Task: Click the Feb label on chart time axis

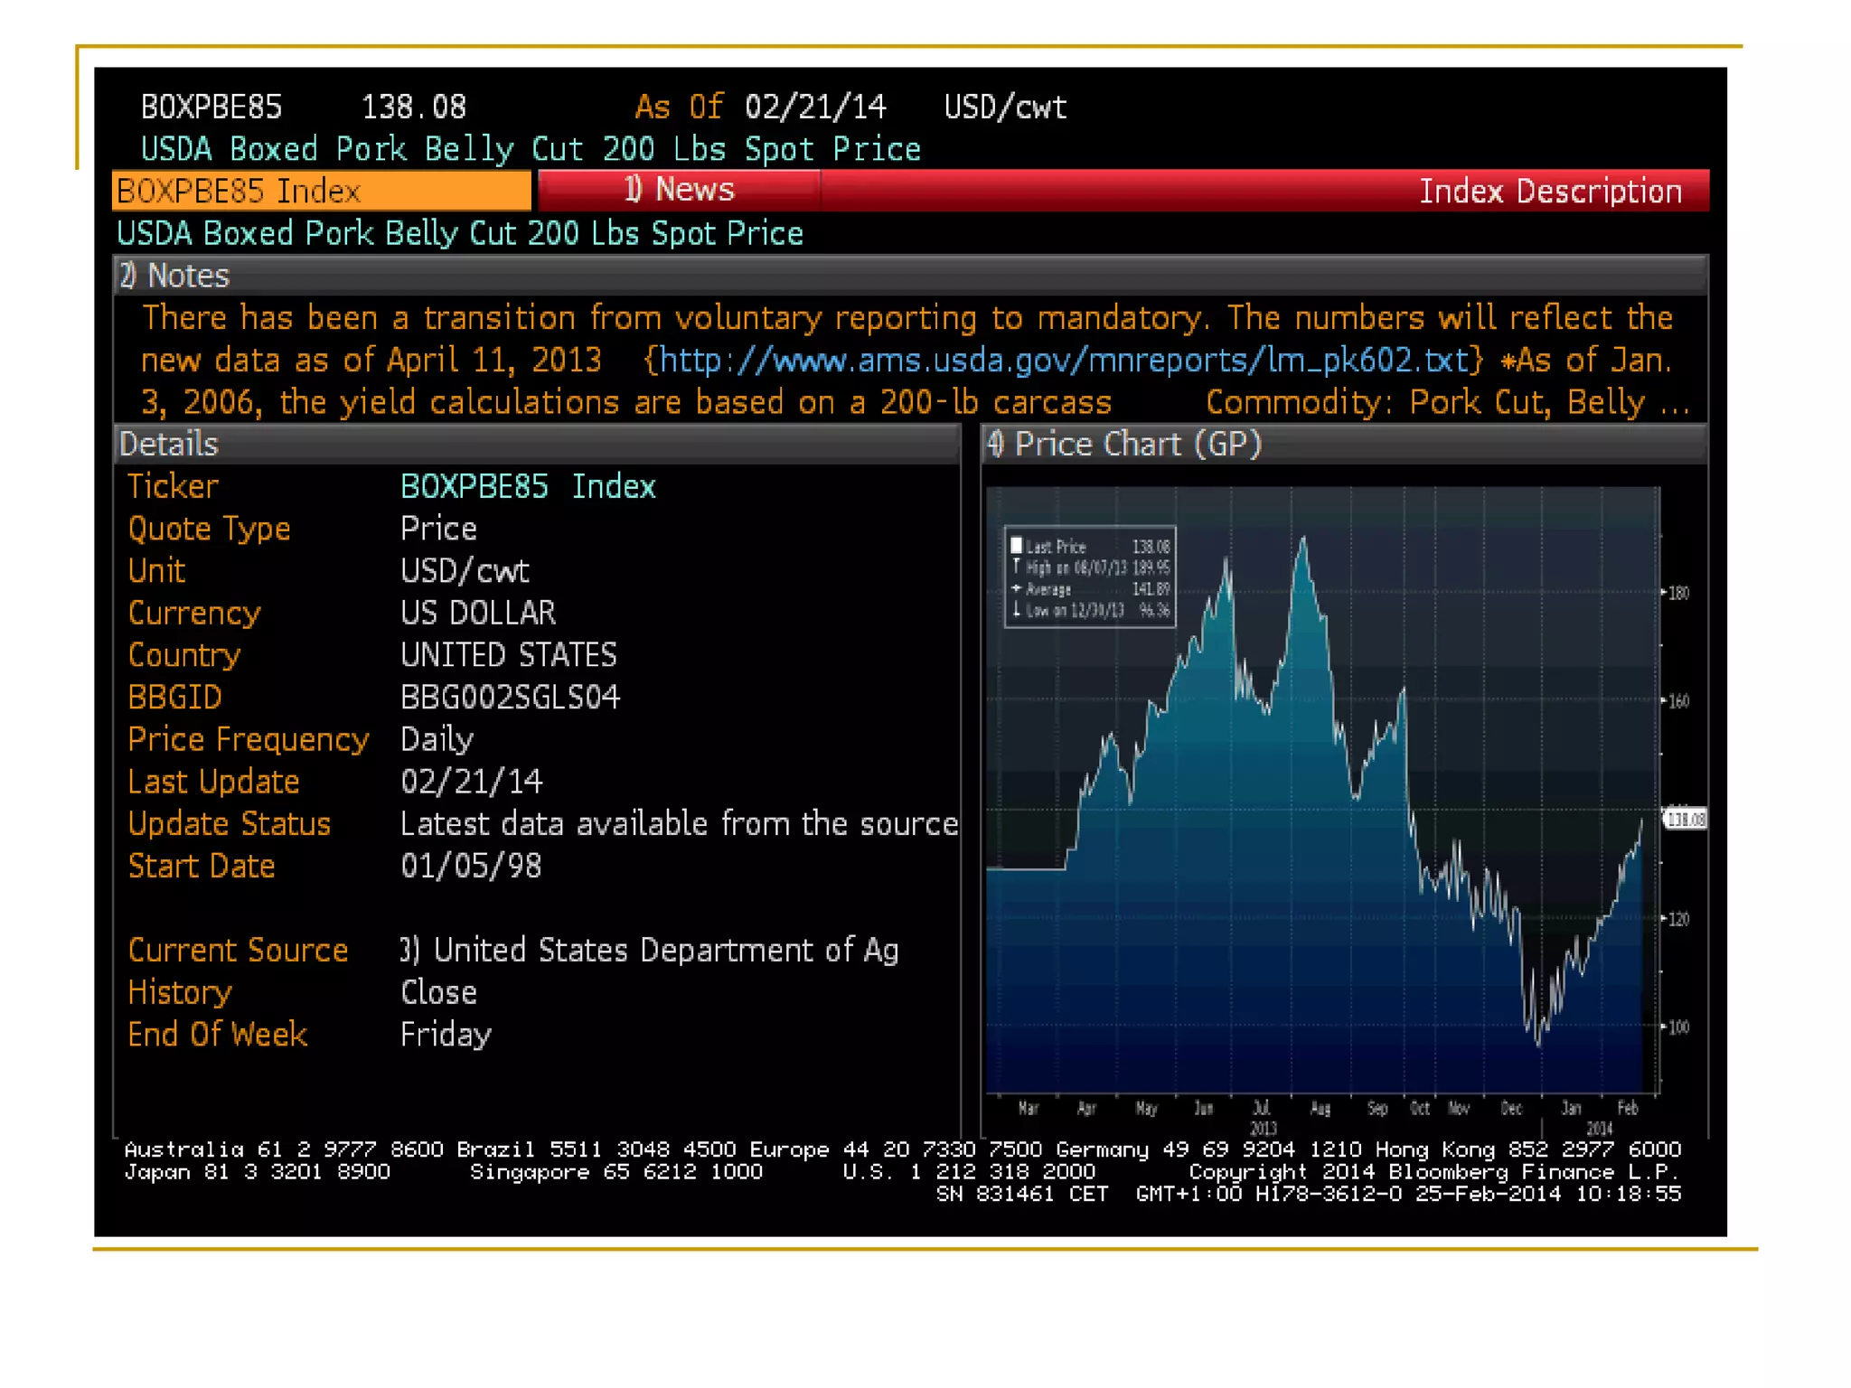Action: click(x=1627, y=1108)
